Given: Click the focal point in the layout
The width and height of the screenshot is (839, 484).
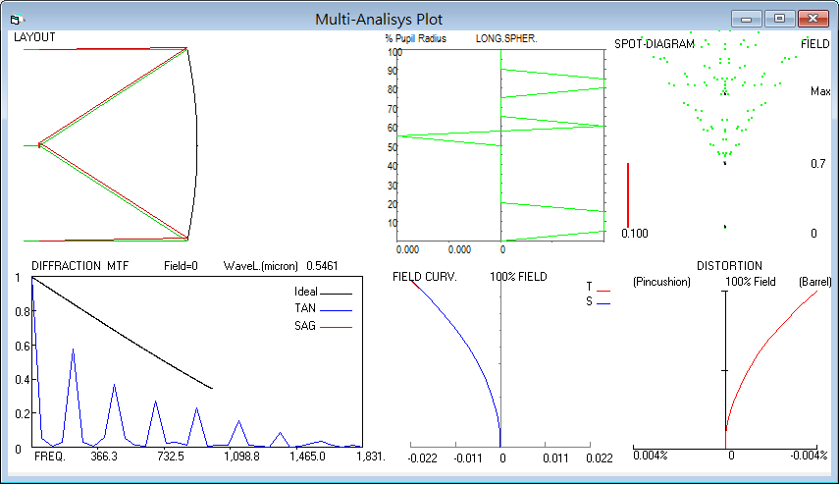Looking at the screenshot, I should pos(39,145).
